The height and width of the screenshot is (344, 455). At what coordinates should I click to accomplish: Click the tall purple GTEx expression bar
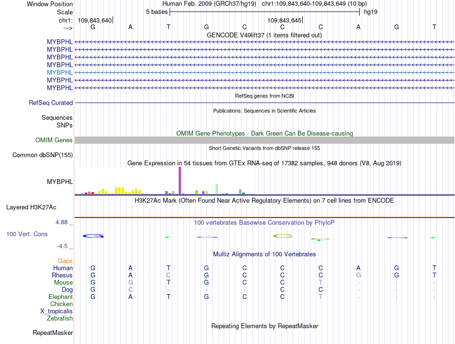click(180, 180)
